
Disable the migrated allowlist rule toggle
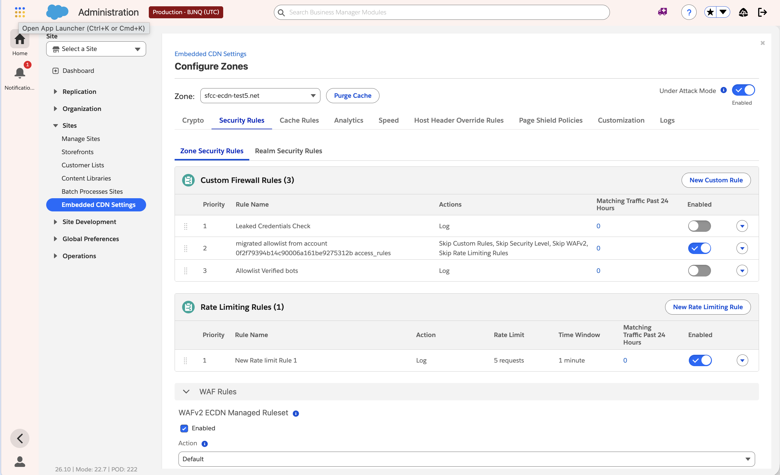click(x=699, y=248)
